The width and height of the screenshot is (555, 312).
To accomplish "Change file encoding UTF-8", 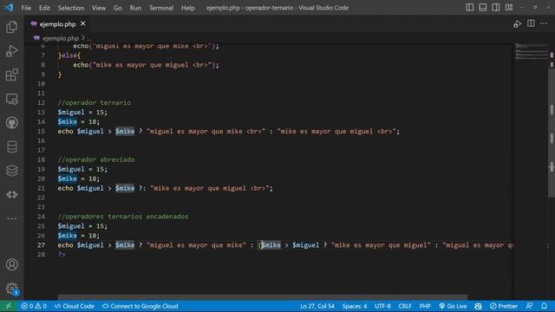I will click(x=382, y=306).
